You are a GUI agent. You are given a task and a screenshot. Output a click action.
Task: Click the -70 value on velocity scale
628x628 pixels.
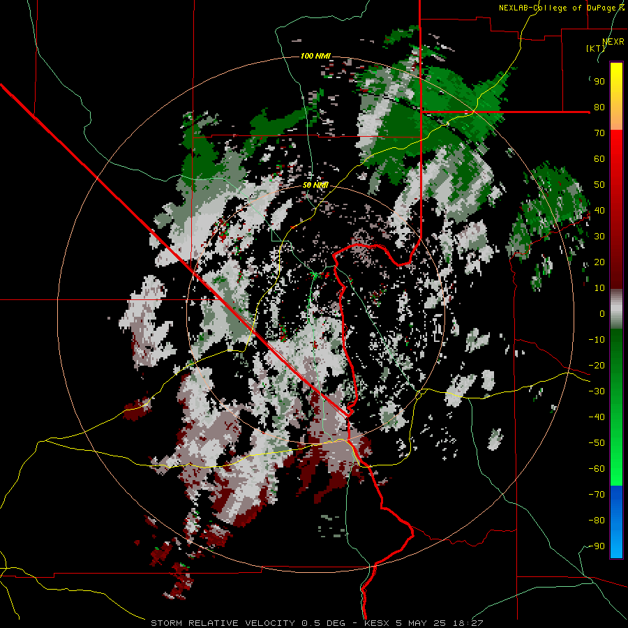point(597,495)
